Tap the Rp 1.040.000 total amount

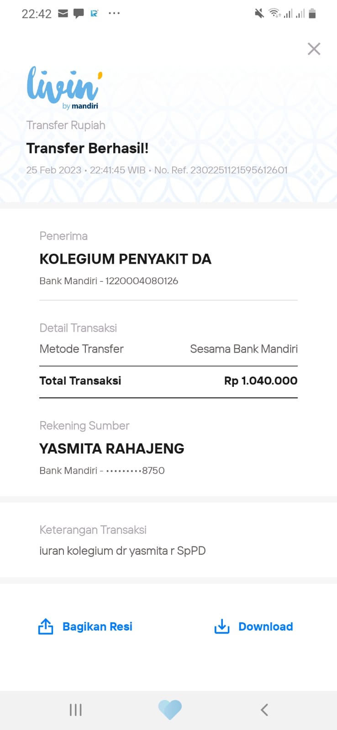point(261,381)
